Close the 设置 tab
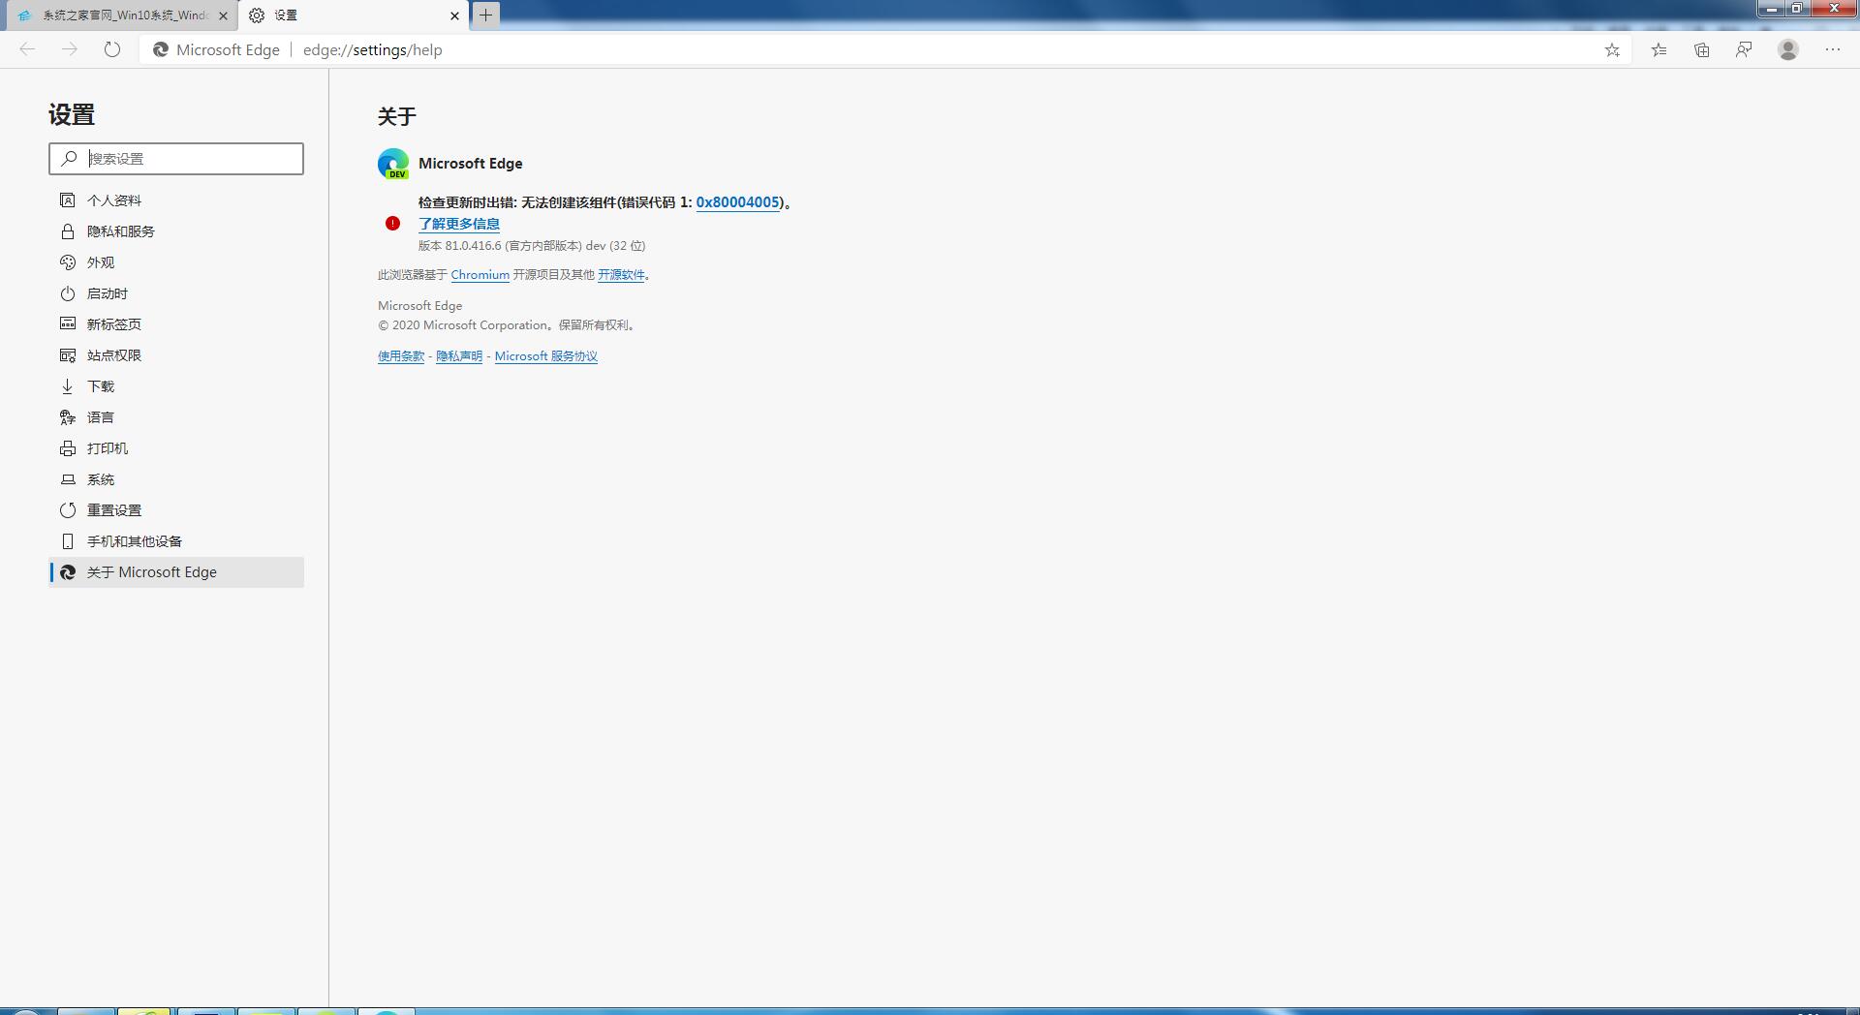The image size is (1860, 1015). tap(454, 15)
